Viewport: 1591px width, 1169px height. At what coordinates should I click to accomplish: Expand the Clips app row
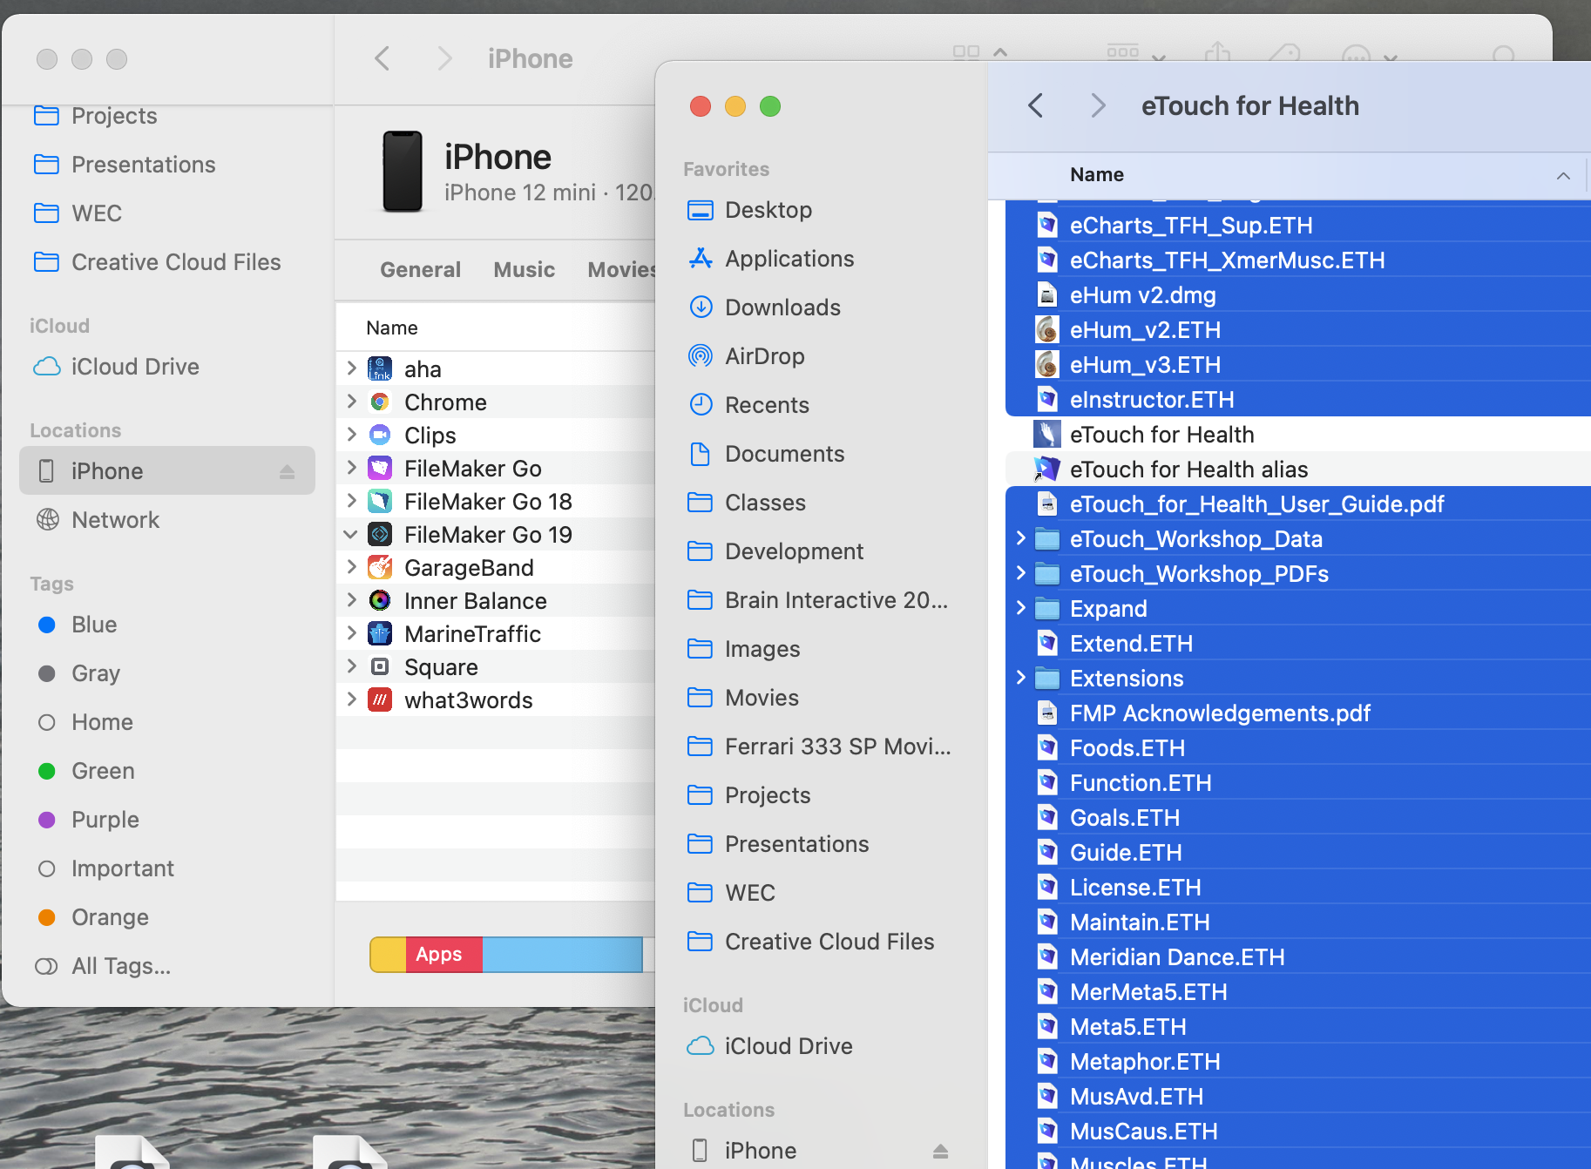coord(351,435)
